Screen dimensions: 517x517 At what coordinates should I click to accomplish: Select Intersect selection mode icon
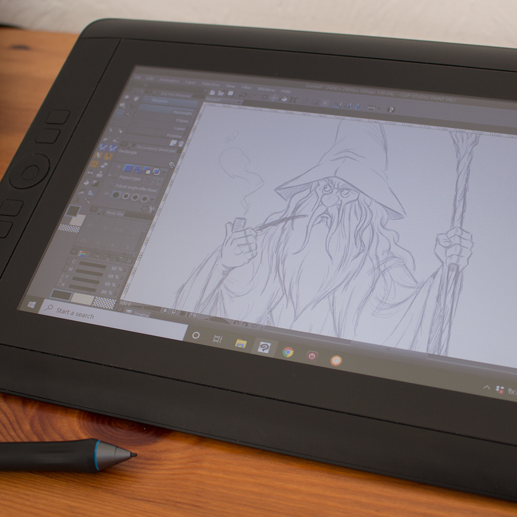156,171
